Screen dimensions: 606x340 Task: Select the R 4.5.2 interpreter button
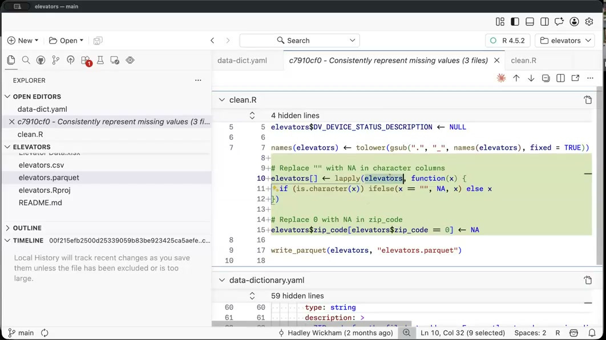[x=507, y=41]
